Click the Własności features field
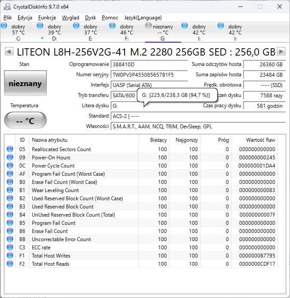 point(198,127)
